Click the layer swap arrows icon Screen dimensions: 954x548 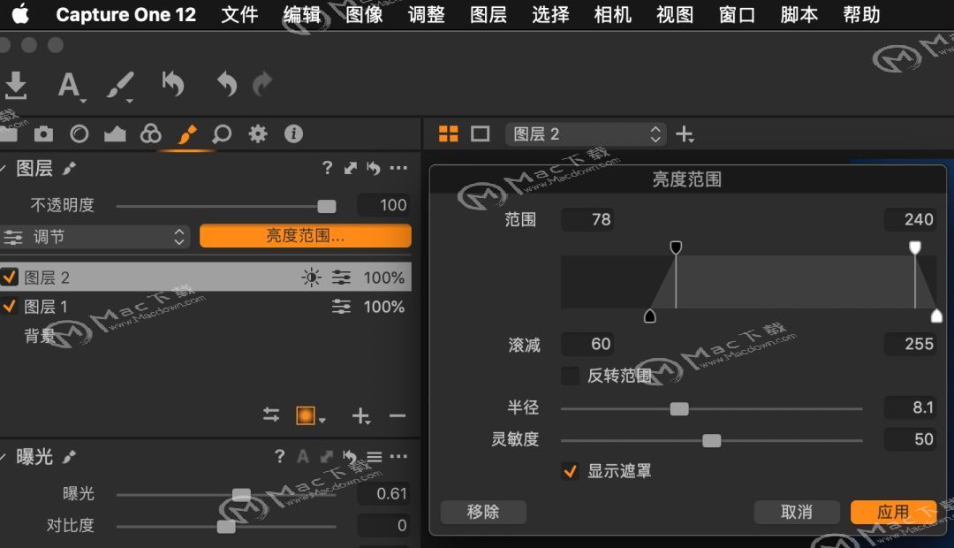pyautogui.click(x=271, y=415)
